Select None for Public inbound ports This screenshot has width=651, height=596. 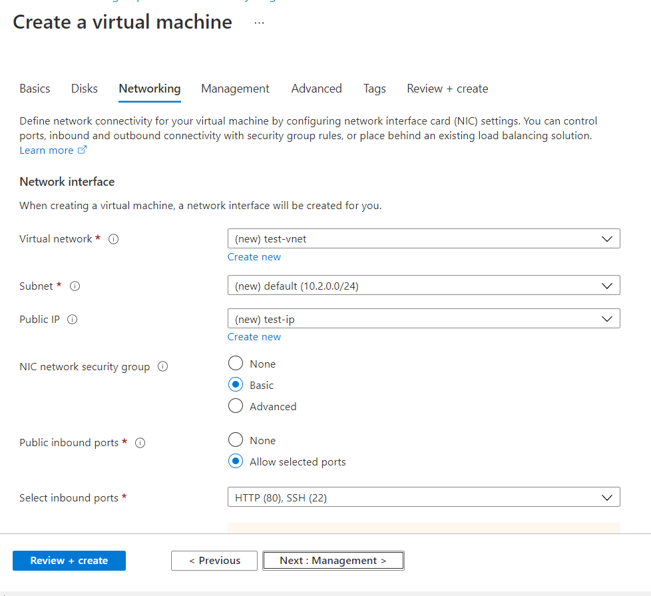click(236, 440)
